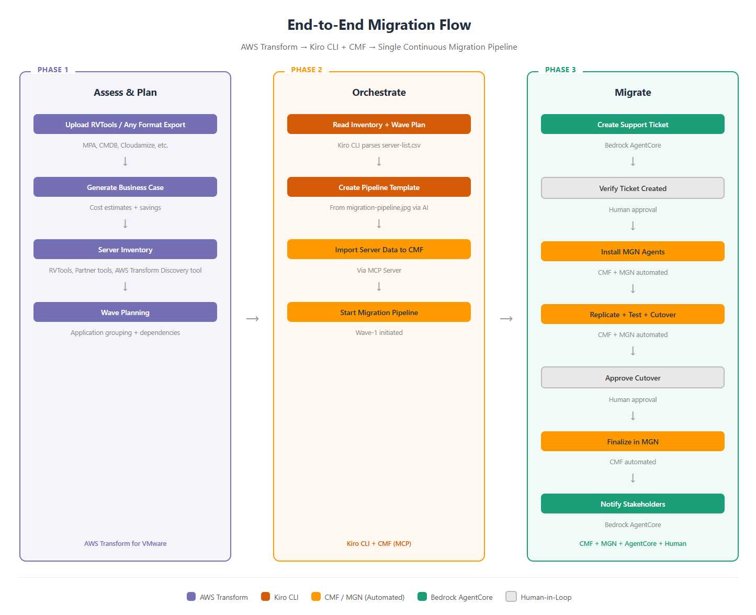Click the Upload RVTools / Any Format Export box

click(125, 124)
